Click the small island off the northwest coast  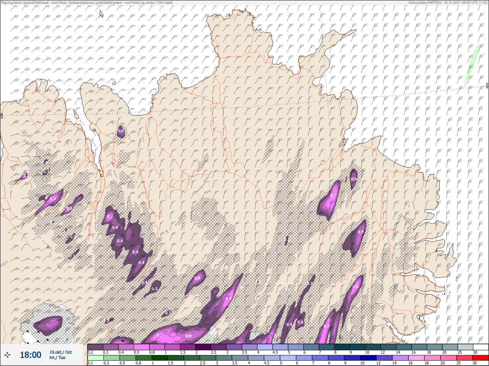[x=101, y=14]
